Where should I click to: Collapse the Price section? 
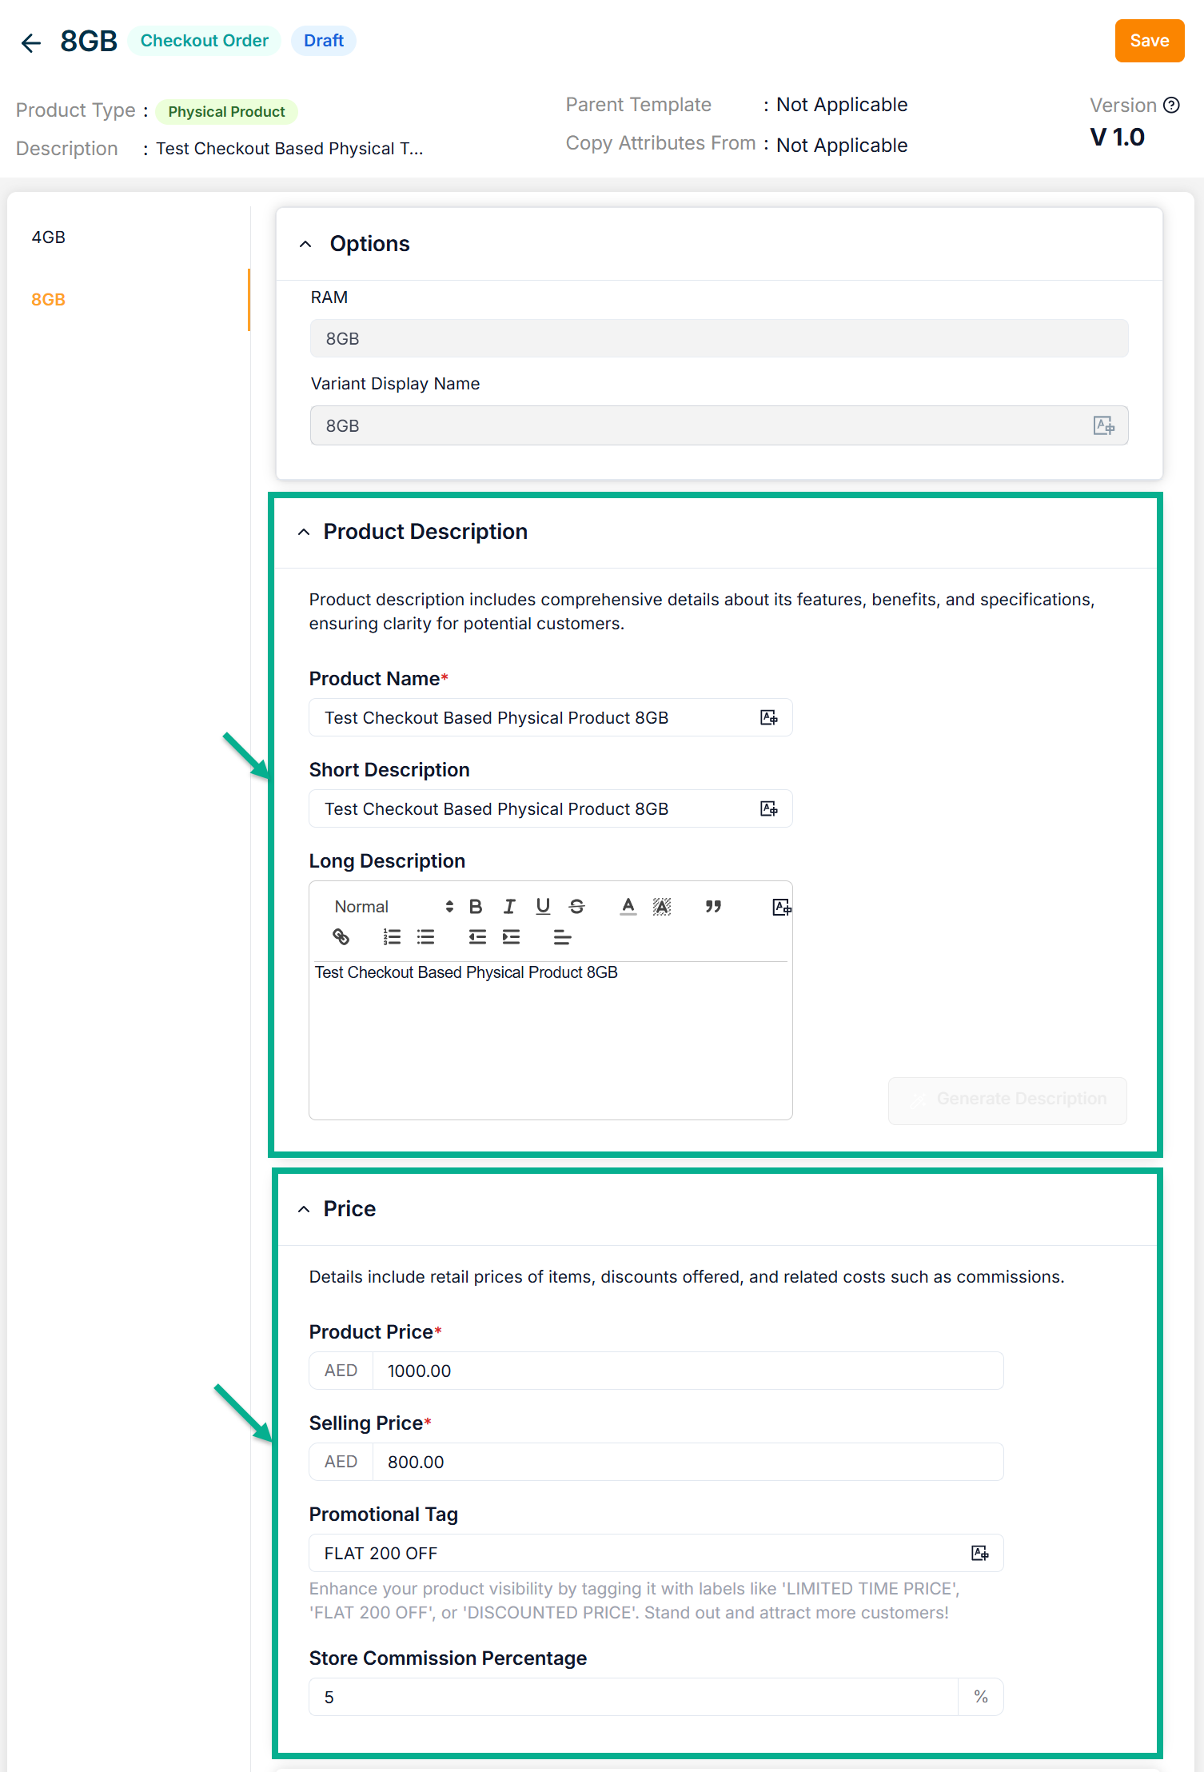304,1209
